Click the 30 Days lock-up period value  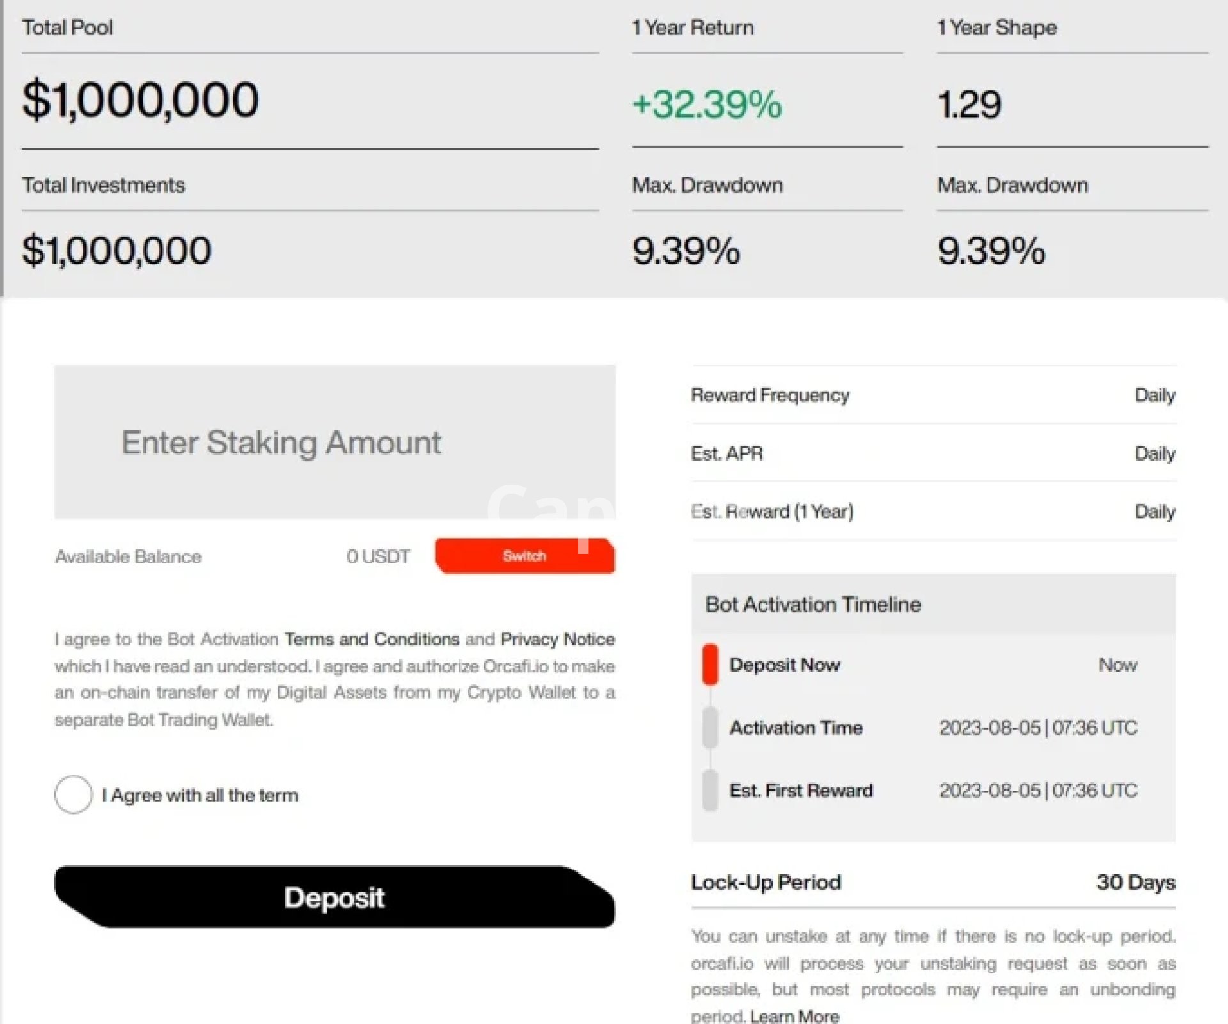pos(1135,883)
